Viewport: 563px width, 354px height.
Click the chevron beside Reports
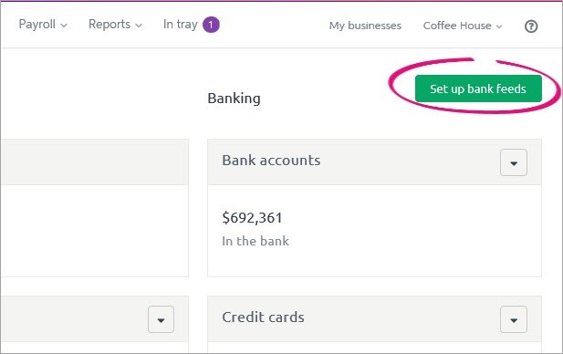[139, 26]
